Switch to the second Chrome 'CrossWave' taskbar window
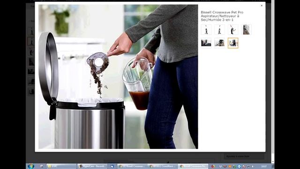This screenshot has width=300, height=169. (163, 166)
